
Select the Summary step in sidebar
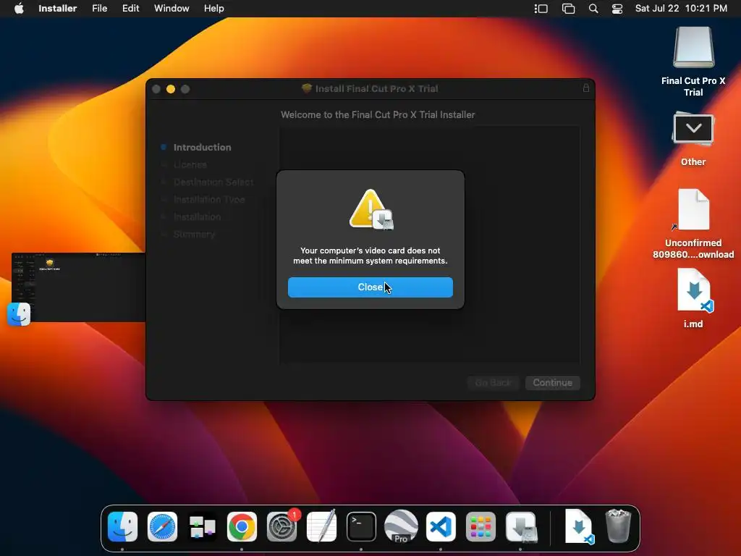tap(194, 234)
